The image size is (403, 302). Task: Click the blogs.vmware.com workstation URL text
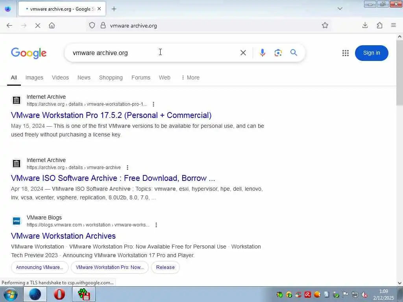88,225
